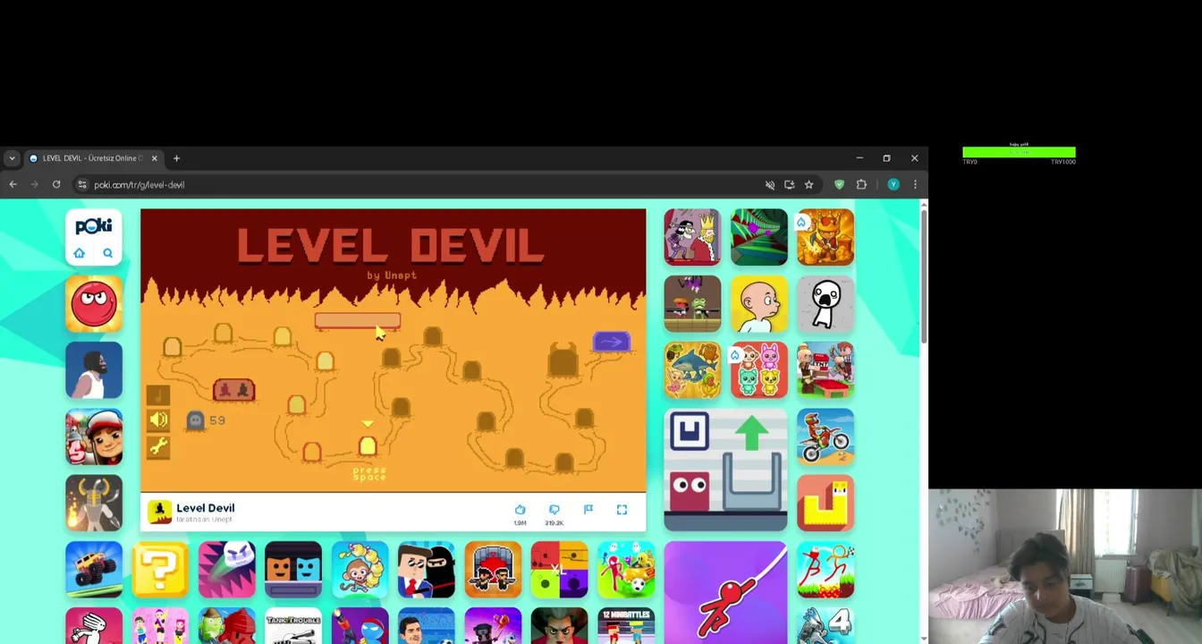This screenshot has width=1202, height=644.
Task: Open the bald cartoon kid game thumbnail
Action: coord(759,304)
